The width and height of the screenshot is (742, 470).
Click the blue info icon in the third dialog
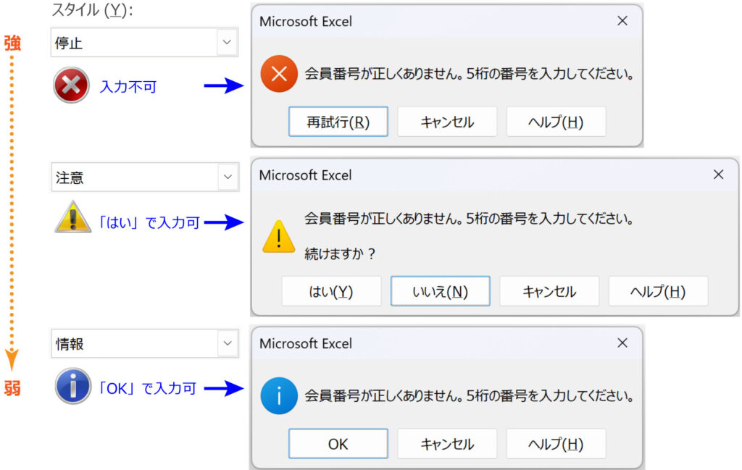pyautogui.click(x=279, y=395)
